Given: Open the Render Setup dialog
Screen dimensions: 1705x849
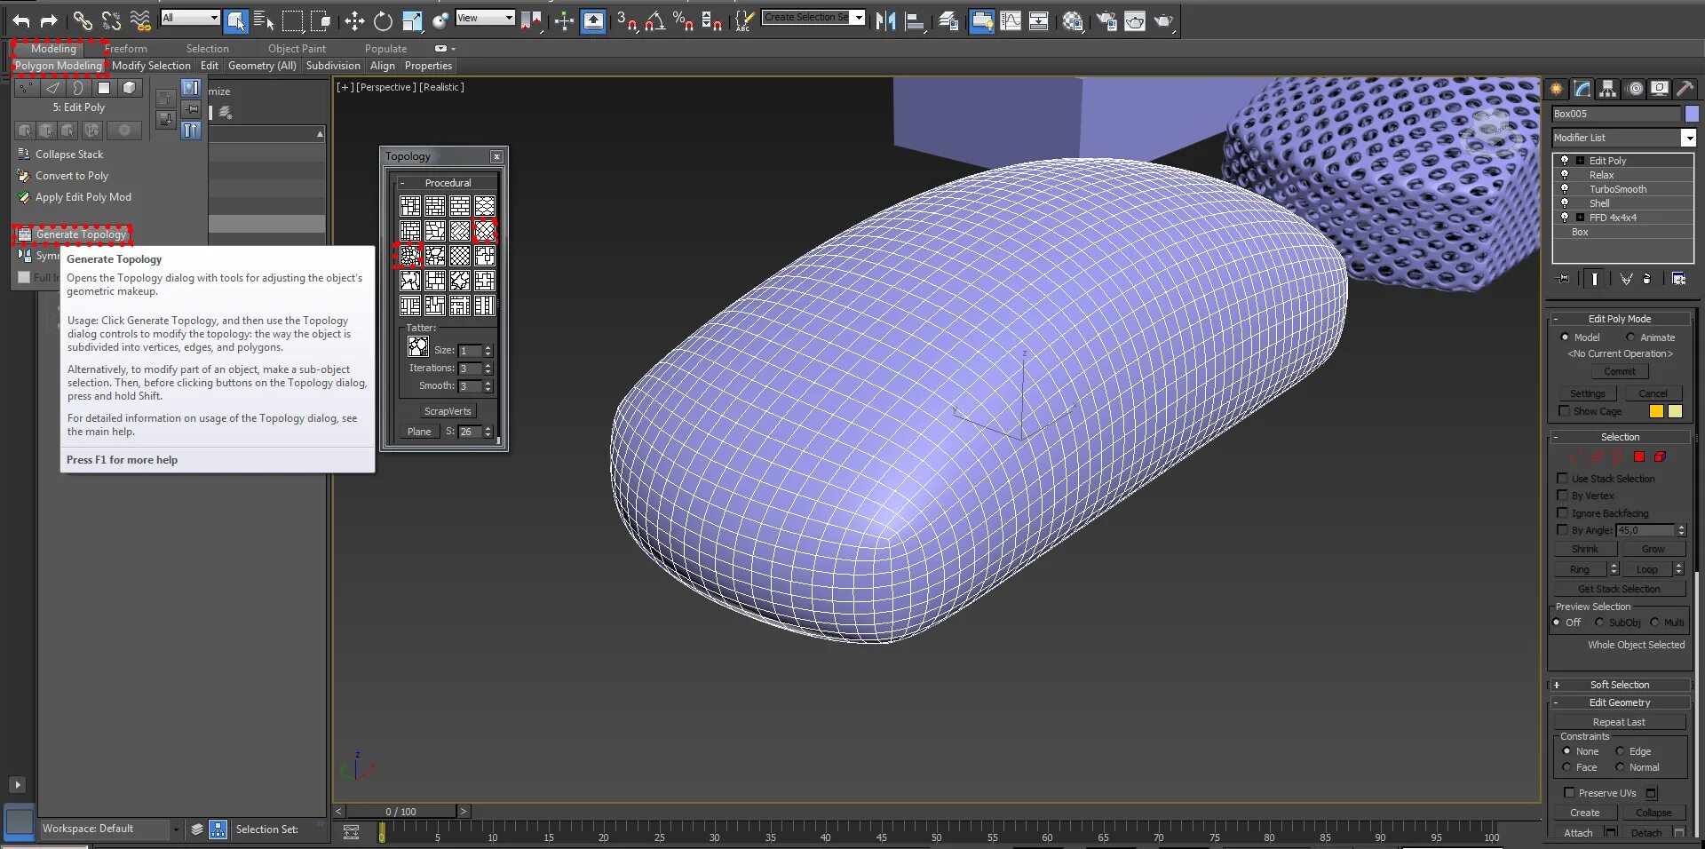Looking at the screenshot, I should click(x=1107, y=20).
